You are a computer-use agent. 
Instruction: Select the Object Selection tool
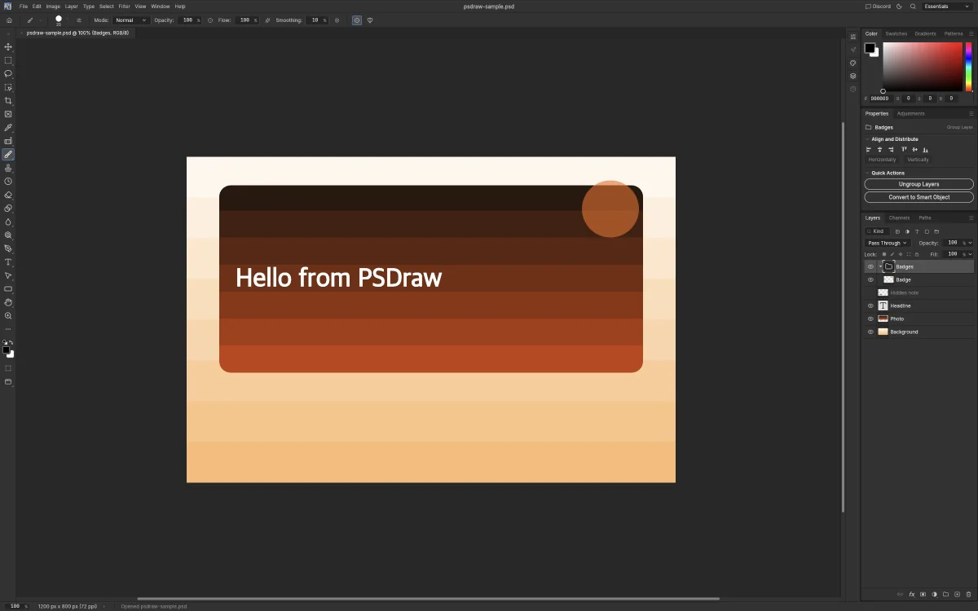pyautogui.click(x=8, y=87)
